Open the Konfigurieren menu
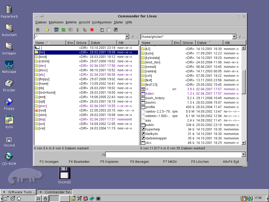Viewport: 269px width, 202px height. pyautogui.click(x=102, y=22)
